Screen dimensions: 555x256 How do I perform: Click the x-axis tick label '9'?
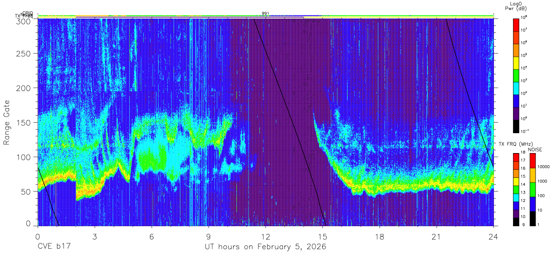pyautogui.click(x=208, y=237)
